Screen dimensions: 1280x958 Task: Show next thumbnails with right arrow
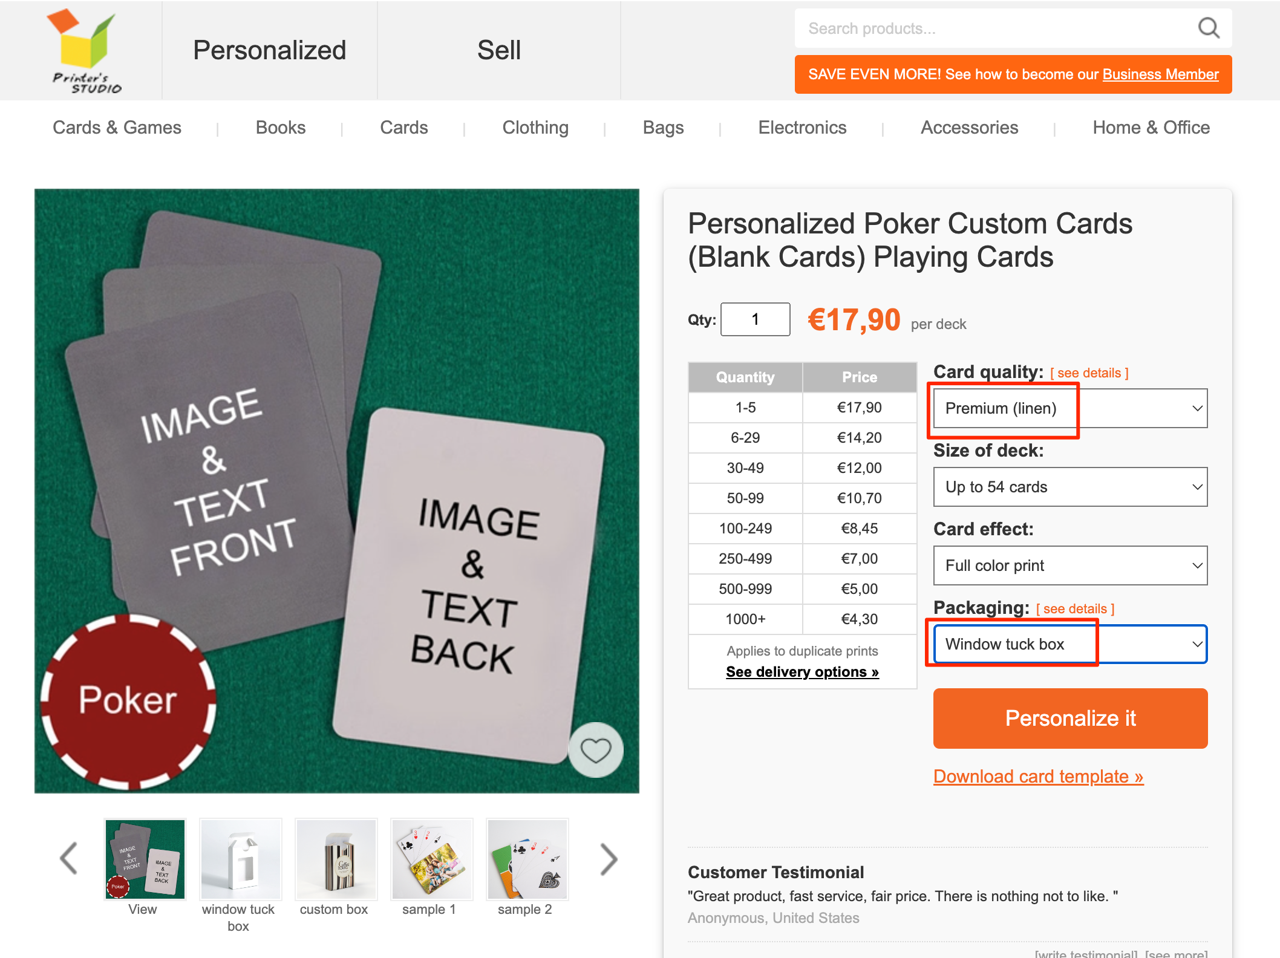[x=609, y=858]
